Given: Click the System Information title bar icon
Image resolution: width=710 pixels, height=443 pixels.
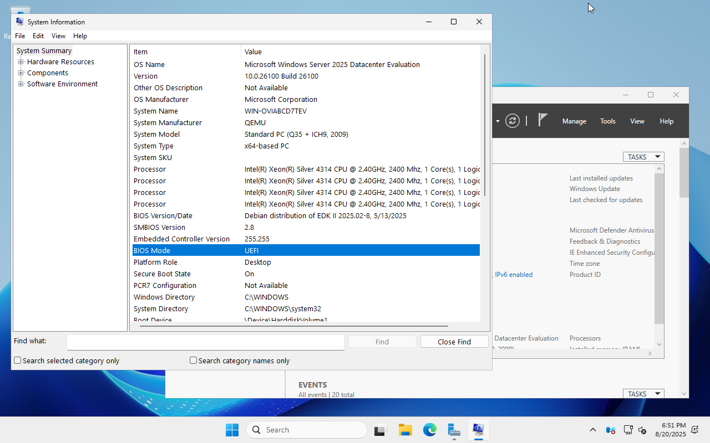Looking at the screenshot, I should click(x=19, y=22).
